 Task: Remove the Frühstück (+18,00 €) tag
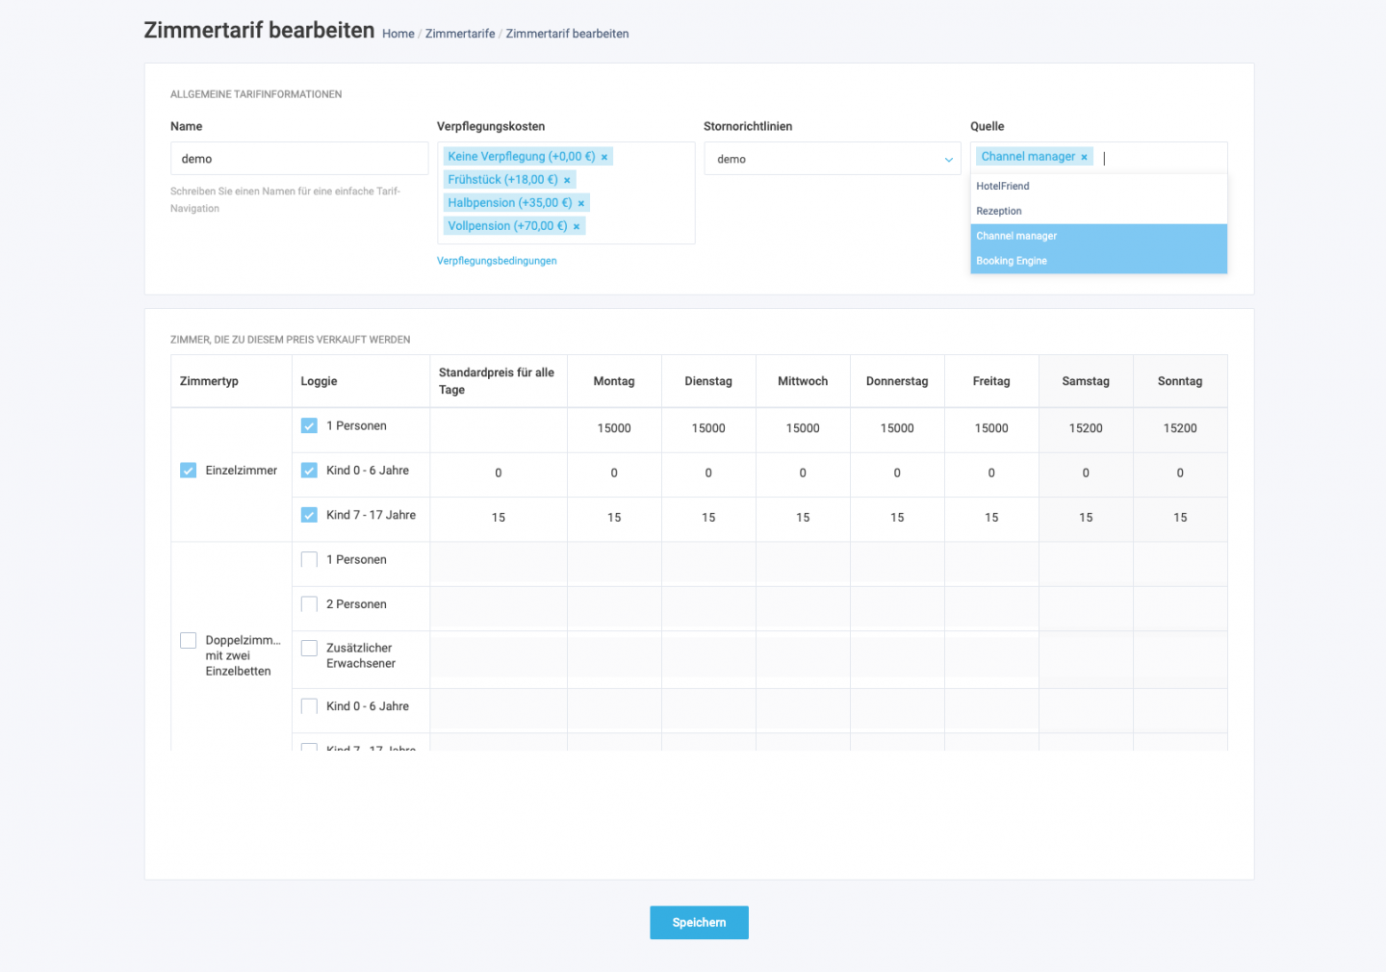(567, 180)
